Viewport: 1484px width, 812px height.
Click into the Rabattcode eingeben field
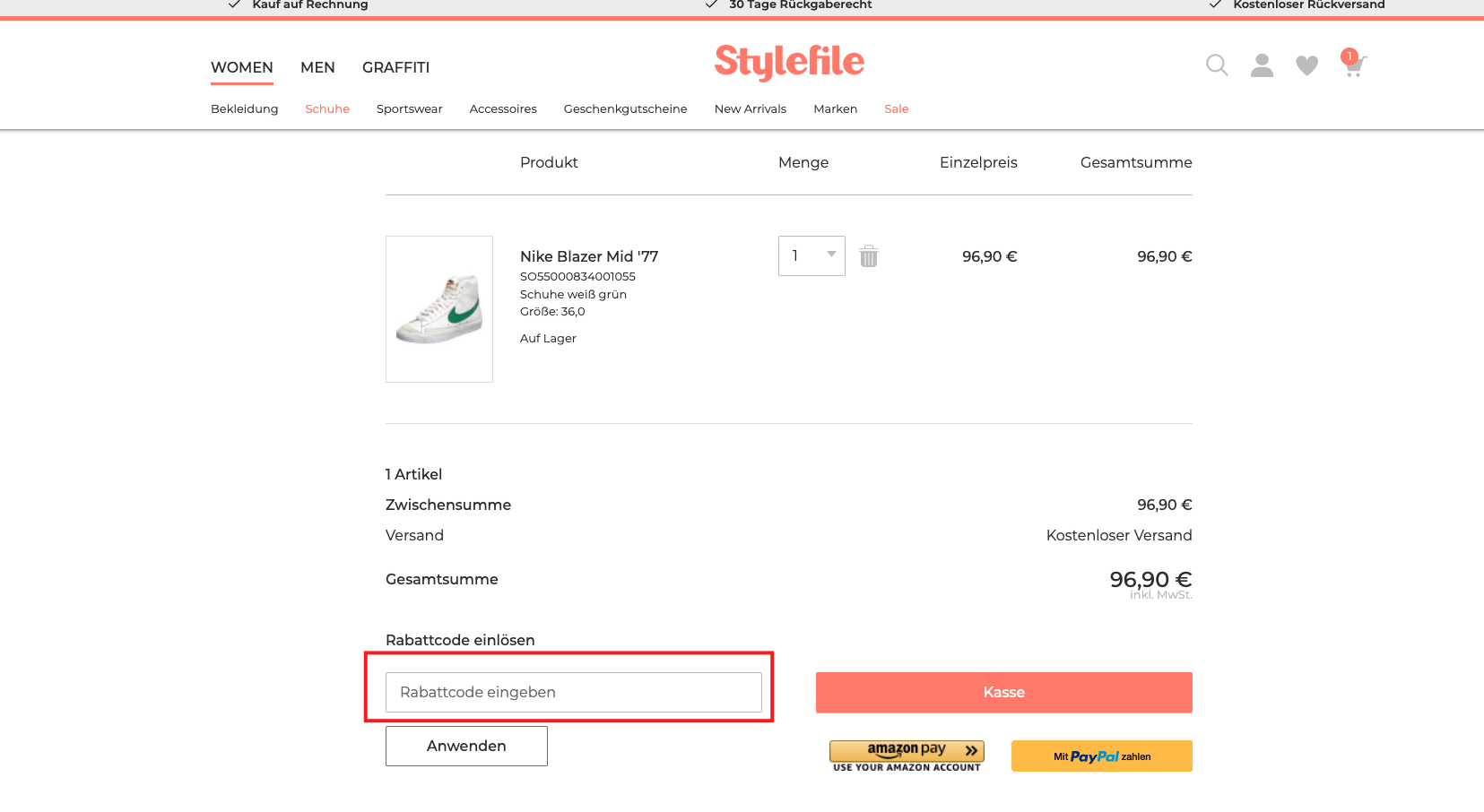coord(573,692)
